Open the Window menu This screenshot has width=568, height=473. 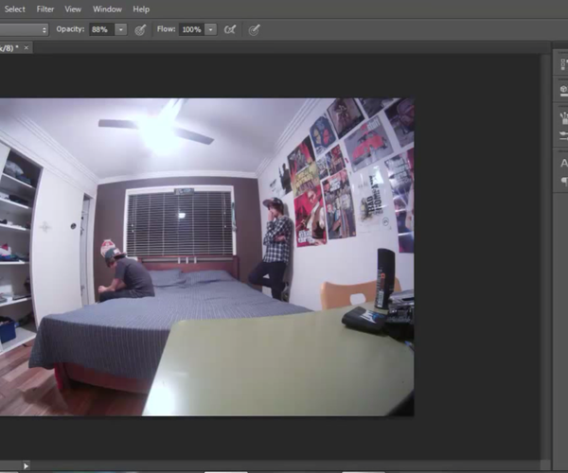pos(107,9)
